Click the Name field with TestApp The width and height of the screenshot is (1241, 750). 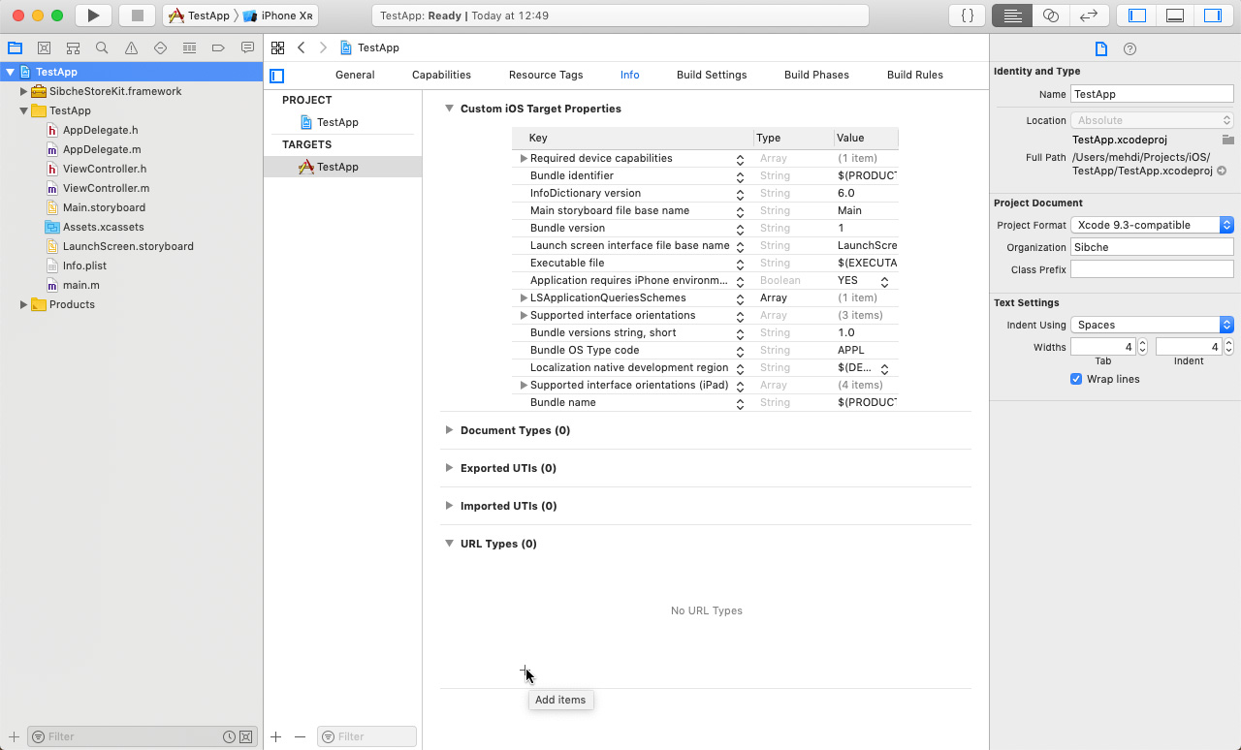point(1152,94)
